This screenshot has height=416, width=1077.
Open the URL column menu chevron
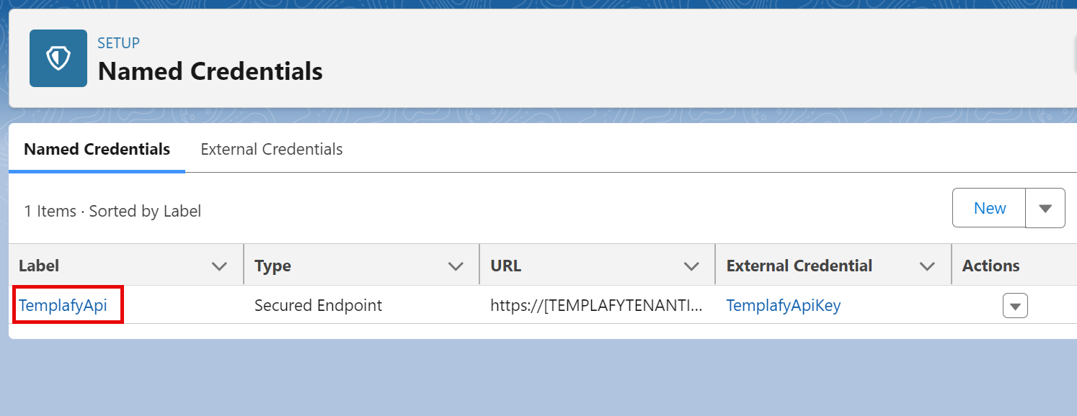pos(691,266)
